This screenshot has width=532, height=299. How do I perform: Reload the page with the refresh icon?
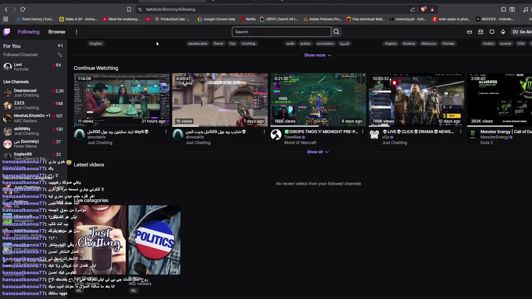23,9
